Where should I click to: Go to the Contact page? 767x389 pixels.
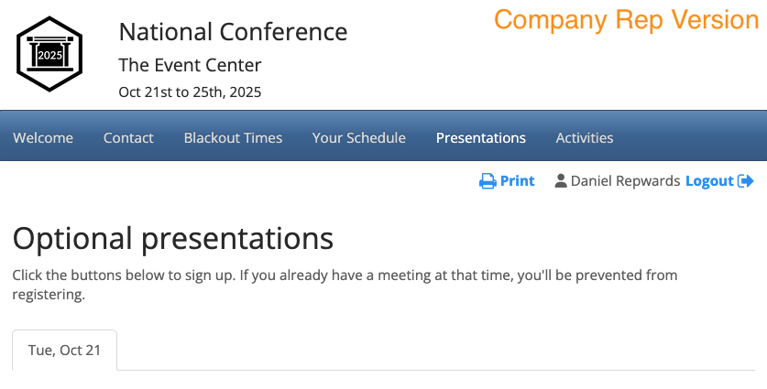coord(128,138)
